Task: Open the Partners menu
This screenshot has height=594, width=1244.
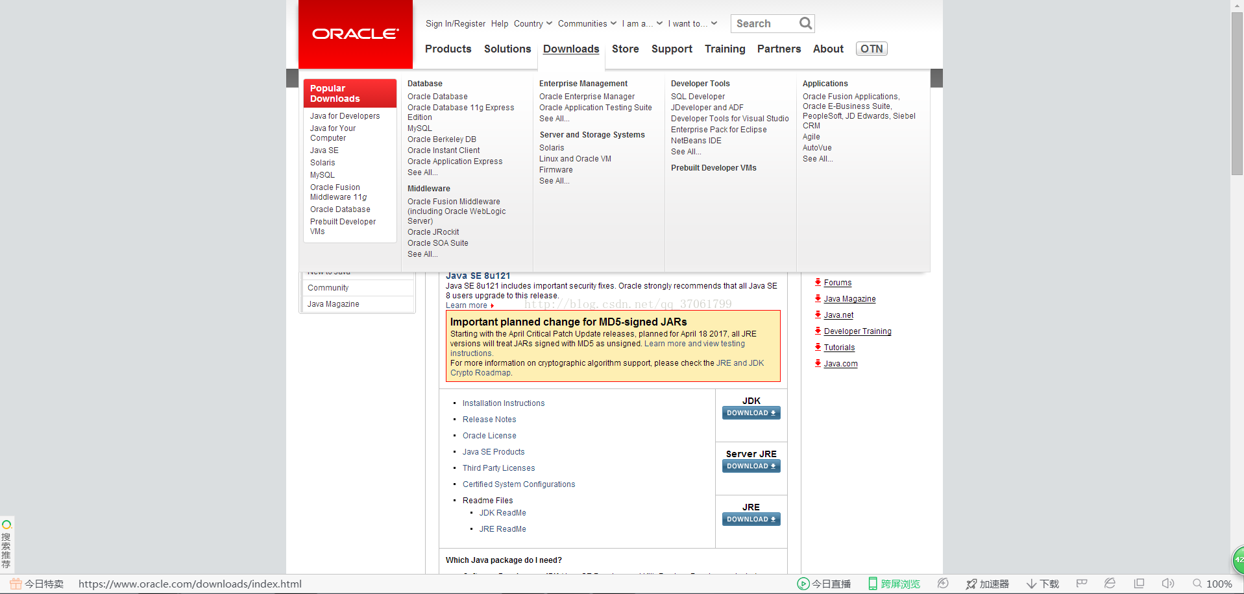Action: pos(779,49)
